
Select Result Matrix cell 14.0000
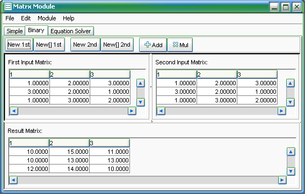[x=69, y=169]
